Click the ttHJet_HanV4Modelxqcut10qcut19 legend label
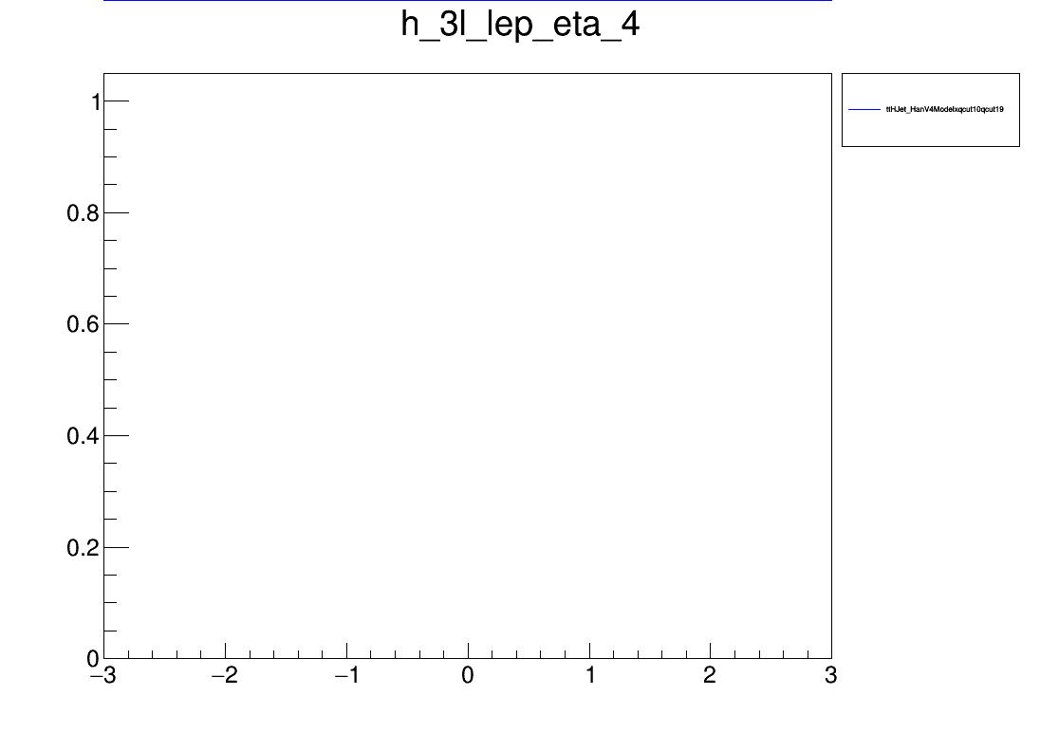Screen dimensions: 1040x732 point(944,109)
